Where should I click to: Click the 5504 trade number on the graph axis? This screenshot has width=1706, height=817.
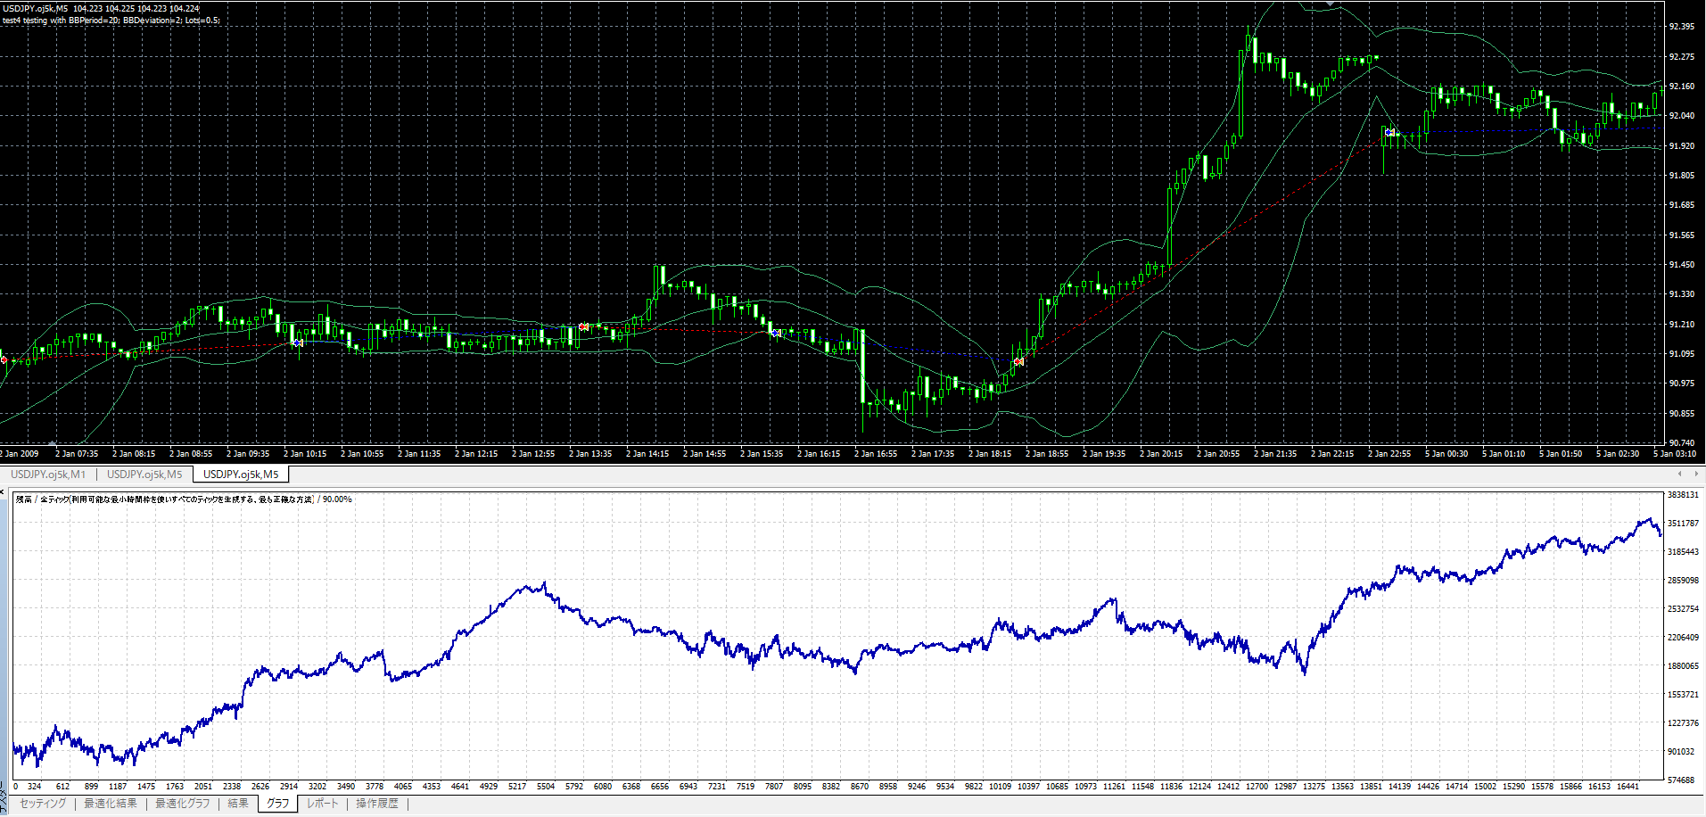click(x=546, y=787)
